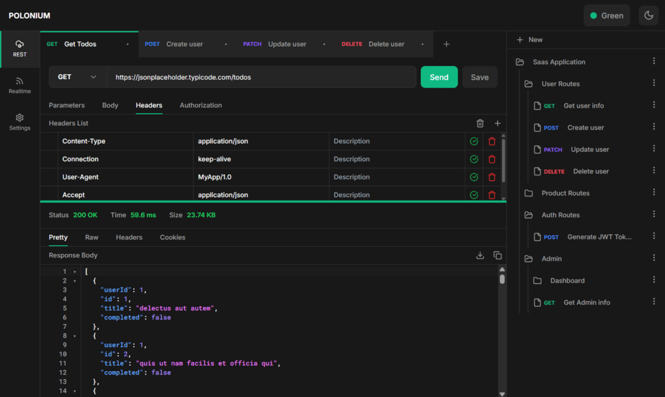665x397 pixels.
Task: Click the headers list scrollbar
Action: coord(503,160)
